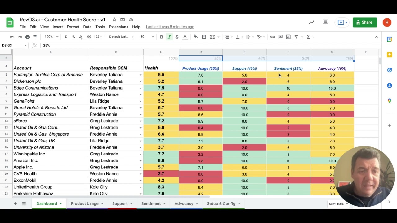Toggle bold formatting
397x223 pixels.
161,37
